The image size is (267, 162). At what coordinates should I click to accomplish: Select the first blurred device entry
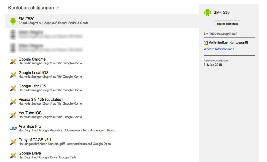[102, 34]
